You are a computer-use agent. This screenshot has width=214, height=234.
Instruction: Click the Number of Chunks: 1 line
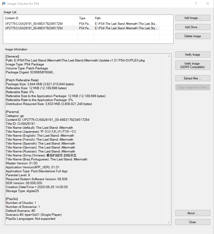click(x=21, y=203)
